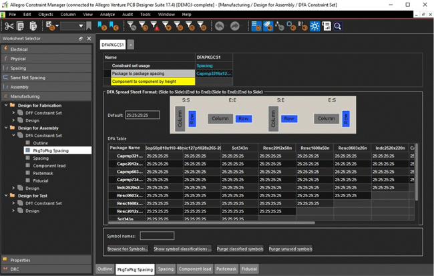
Task: Click the sixth funnel filter icon
Action: pyautogui.click(x=190, y=26)
